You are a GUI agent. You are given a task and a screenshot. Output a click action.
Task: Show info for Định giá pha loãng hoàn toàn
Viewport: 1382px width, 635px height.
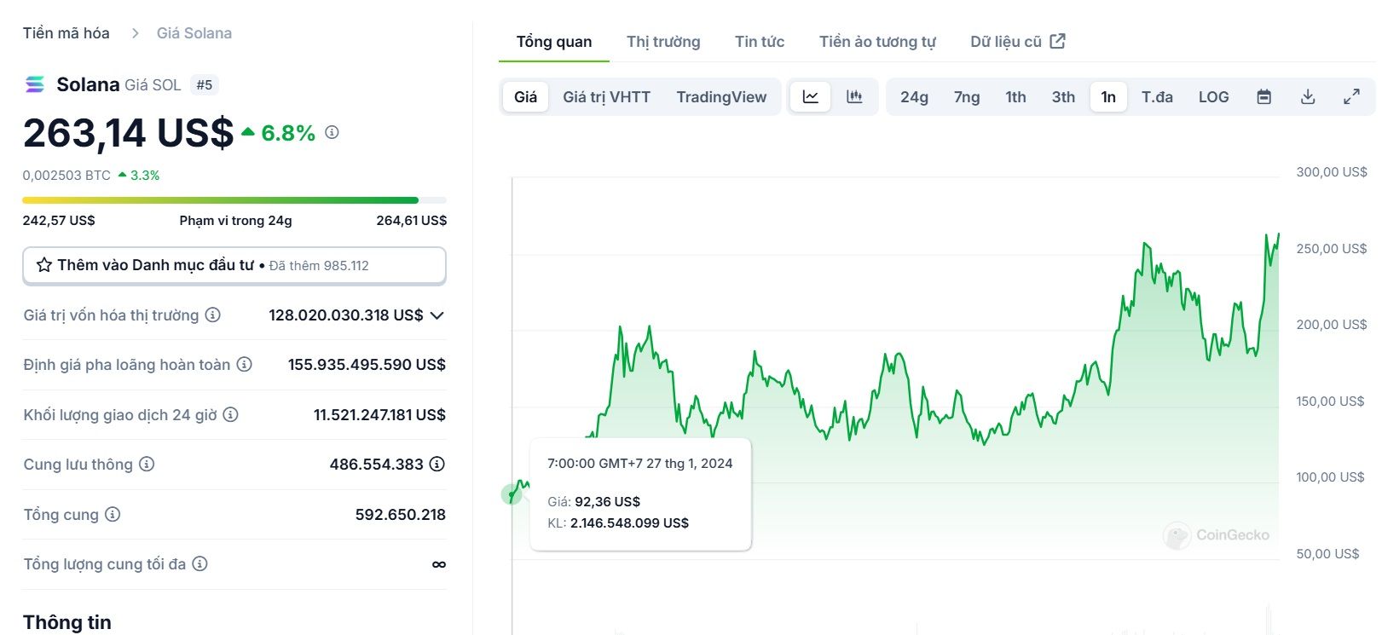(245, 364)
